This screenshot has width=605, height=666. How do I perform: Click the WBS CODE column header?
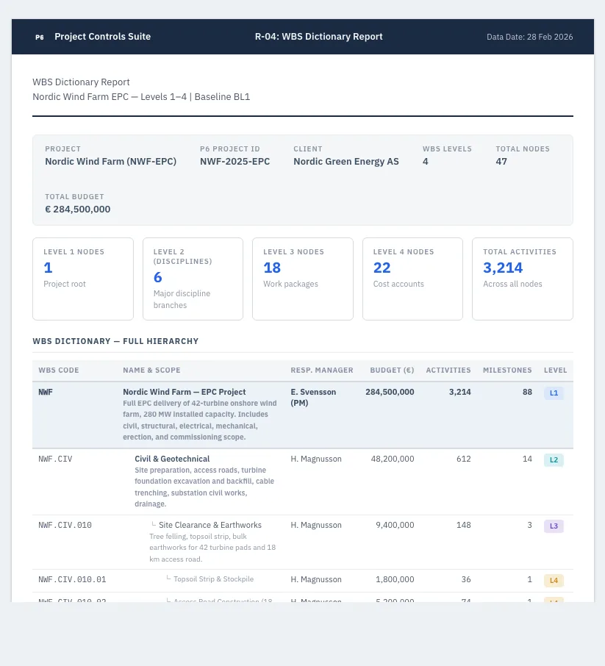click(59, 370)
